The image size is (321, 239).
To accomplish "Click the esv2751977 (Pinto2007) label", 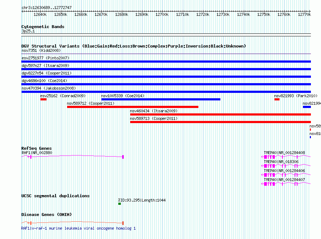I will point(45,58).
